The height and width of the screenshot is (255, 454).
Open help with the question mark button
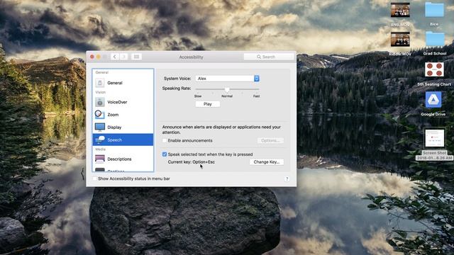[287, 179]
